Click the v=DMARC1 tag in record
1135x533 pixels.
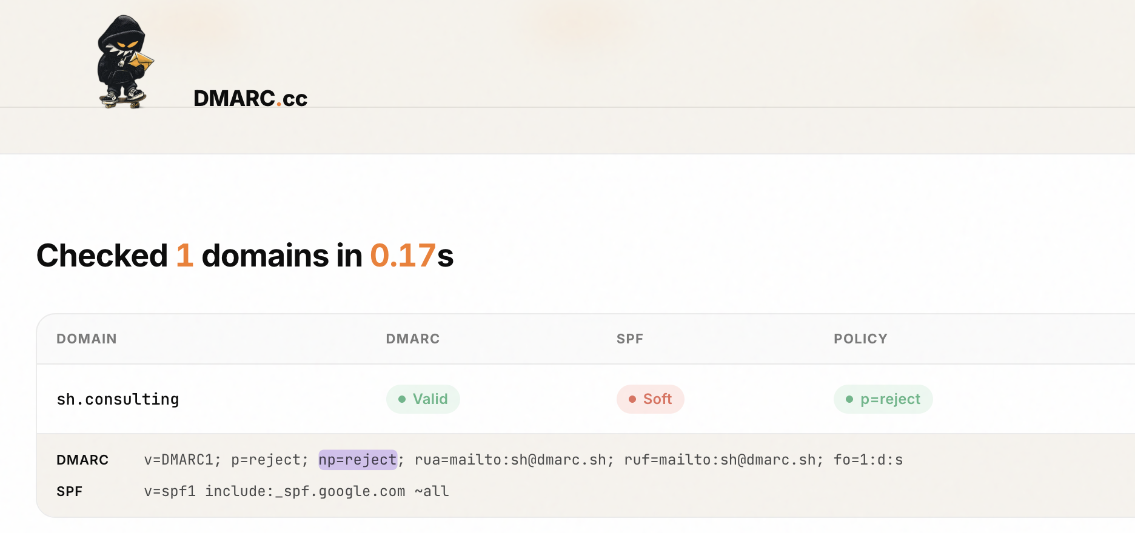click(x=182, y=460)
